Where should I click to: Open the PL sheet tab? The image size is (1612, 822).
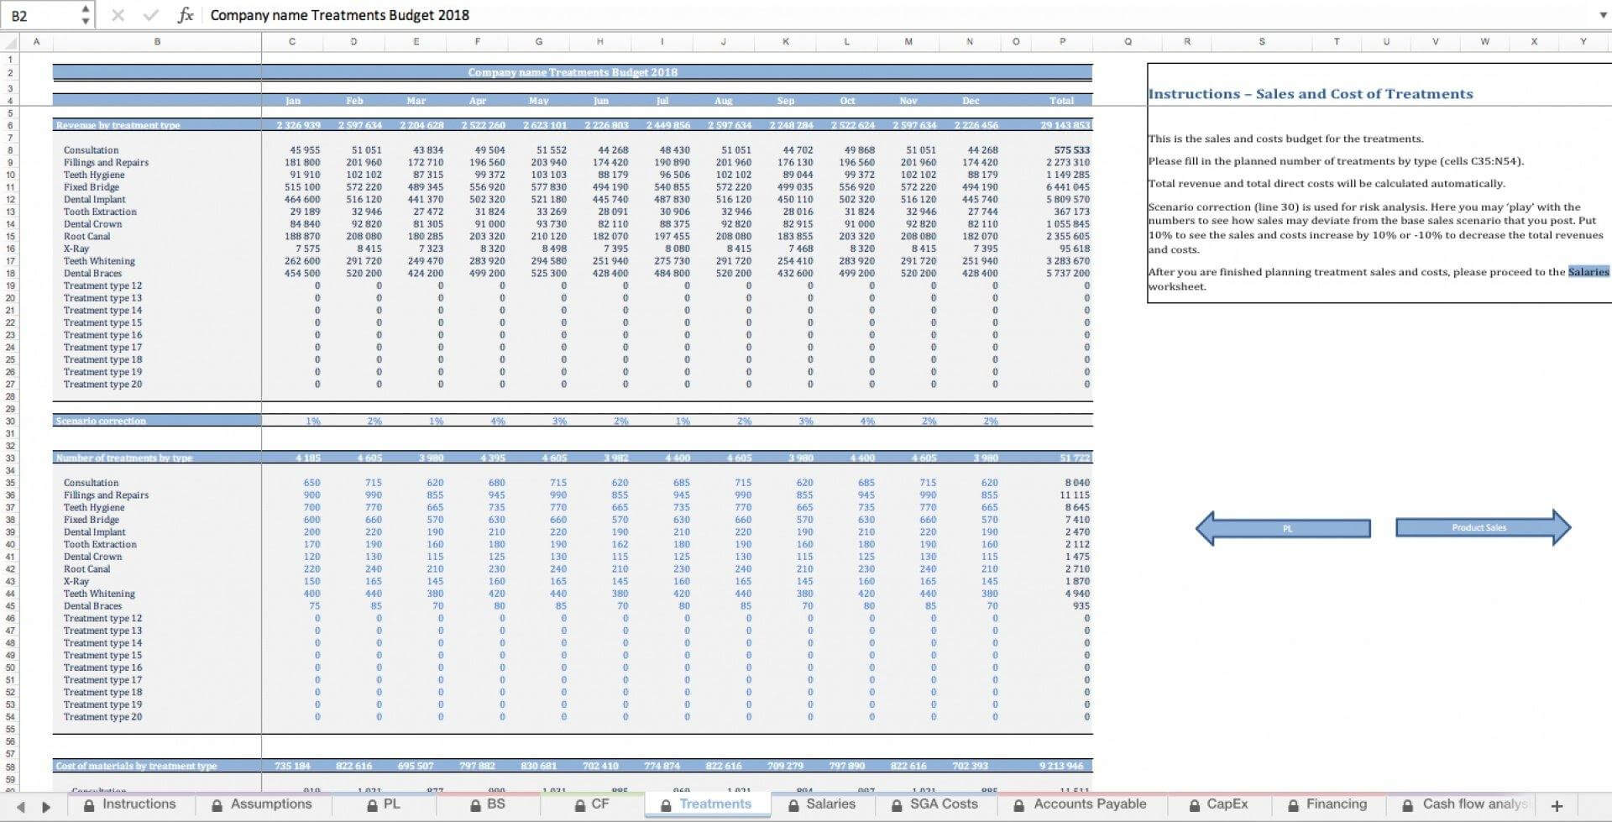[383, 804]
